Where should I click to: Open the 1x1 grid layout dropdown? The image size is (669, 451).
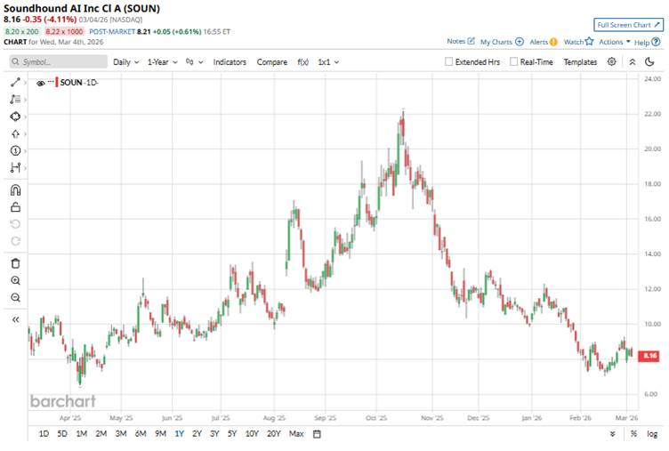pyautogui.click(x=328, y=62)
